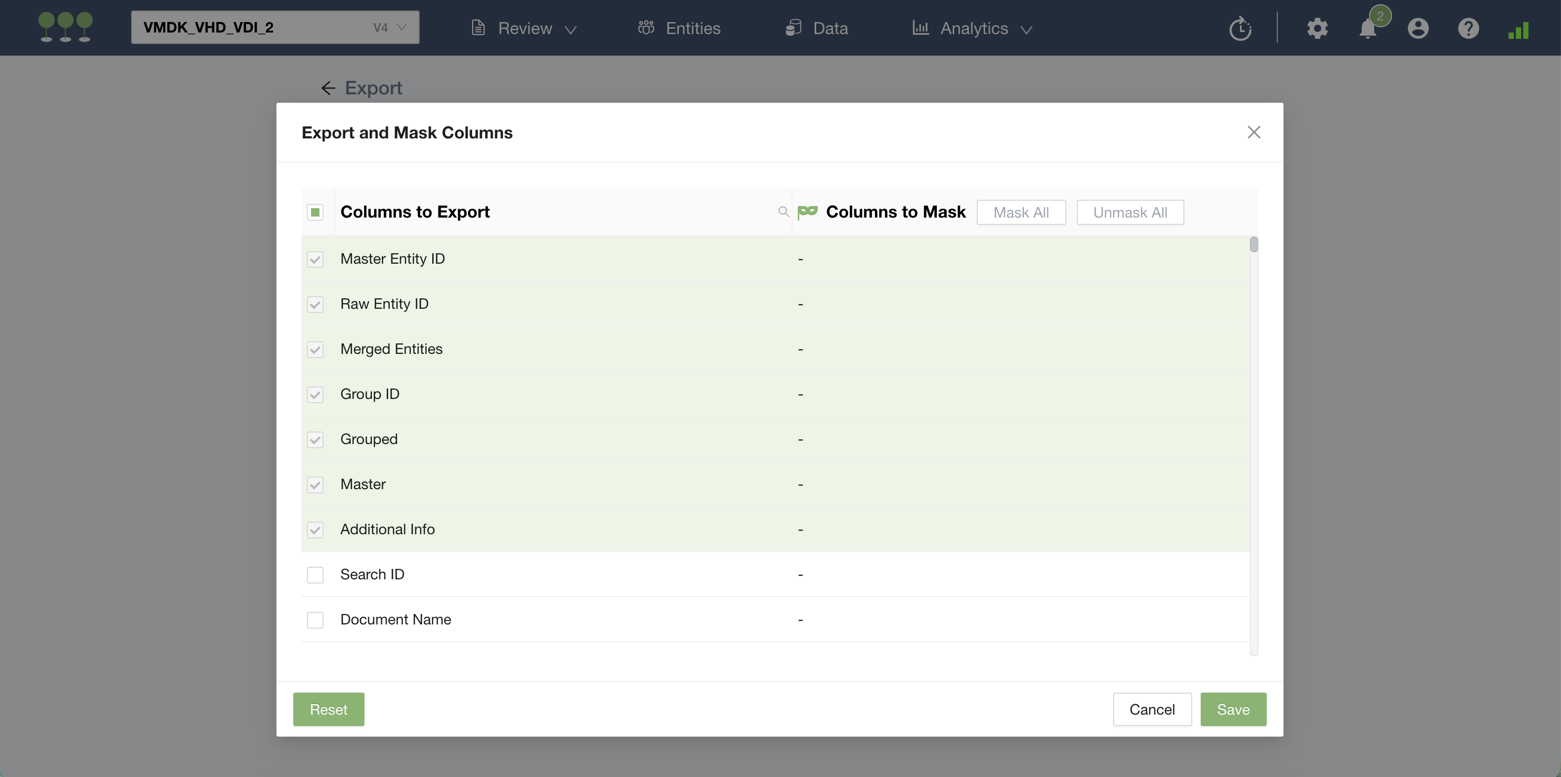Open the notifications bell

click(1367, 28)
